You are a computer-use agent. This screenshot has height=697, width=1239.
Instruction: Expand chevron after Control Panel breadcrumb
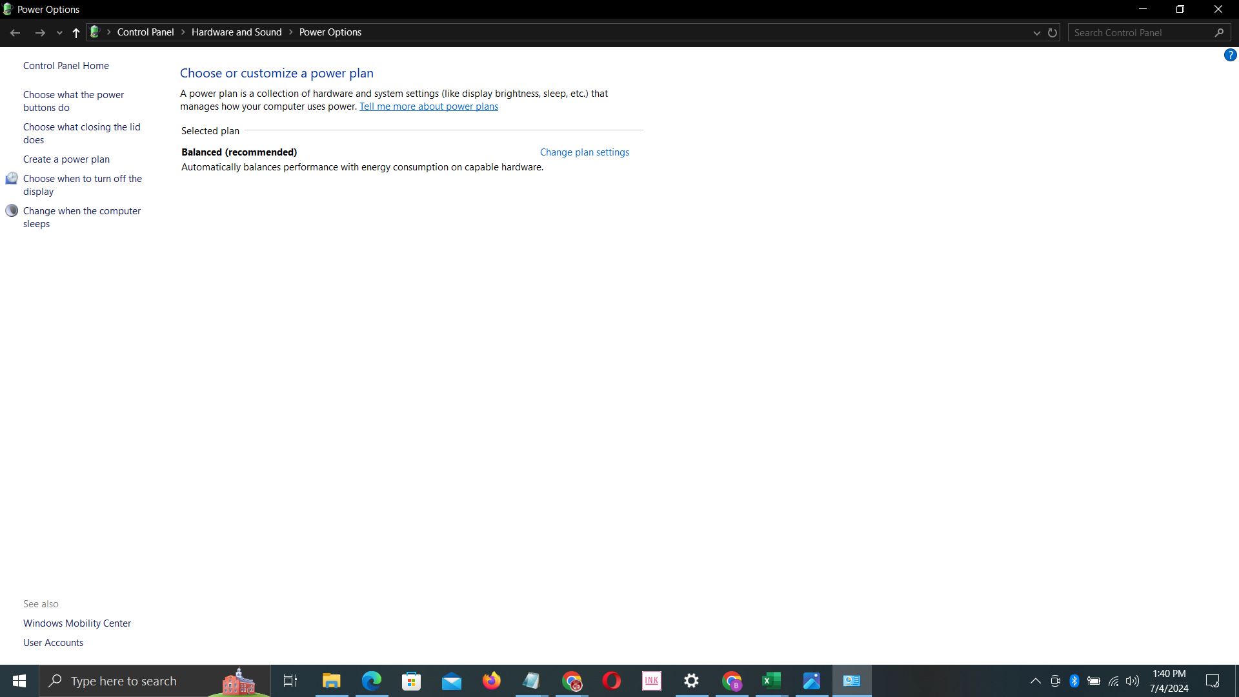(x=183, y=32)
